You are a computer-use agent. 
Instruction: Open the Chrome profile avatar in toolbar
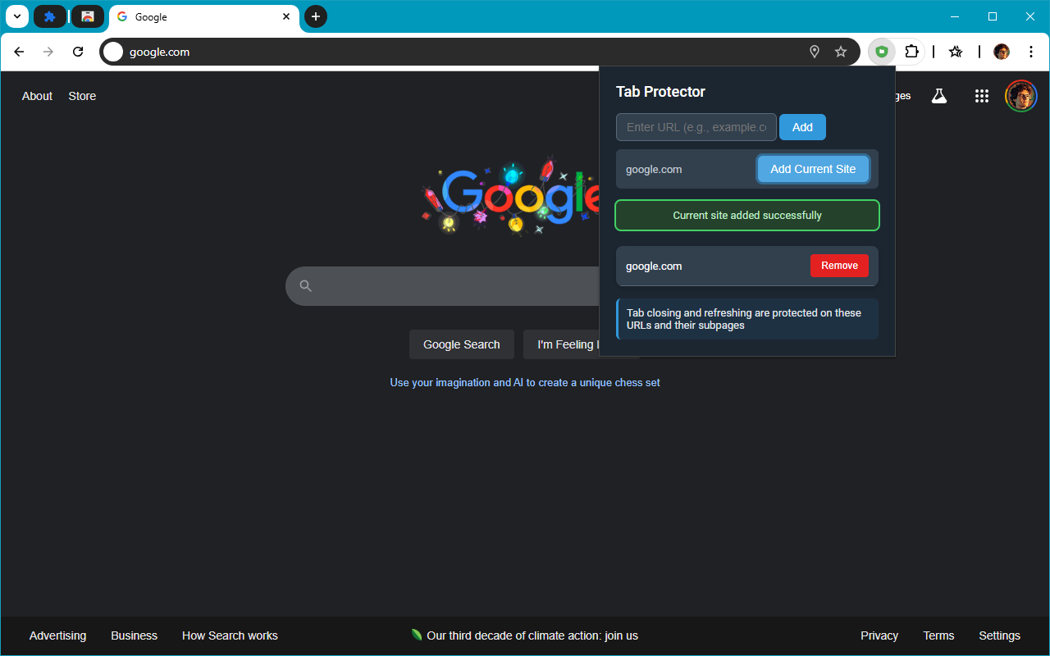1001,51
